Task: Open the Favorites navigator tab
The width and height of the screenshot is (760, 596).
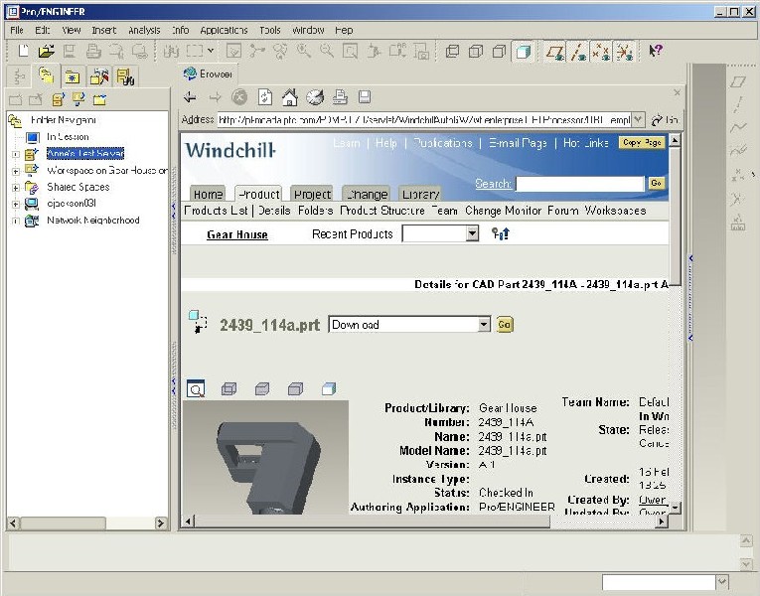Action: [x=73, y=76]
